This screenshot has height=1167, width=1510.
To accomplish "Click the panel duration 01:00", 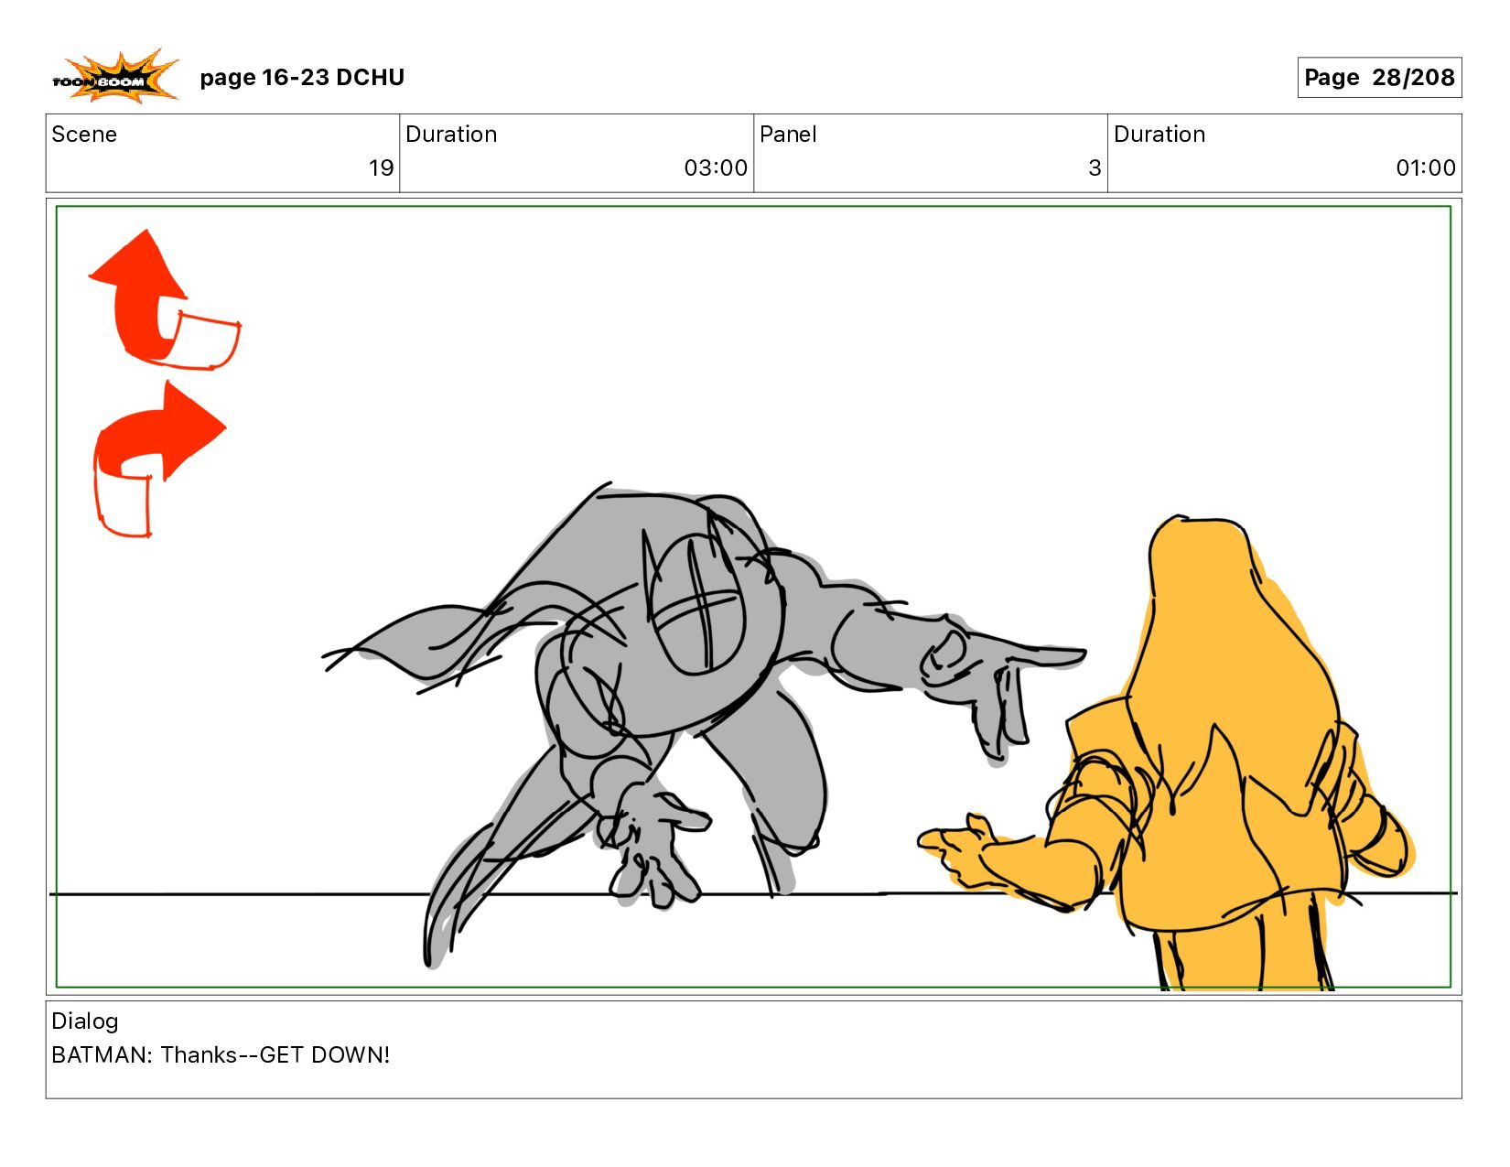I will (x=1425, y=167).
